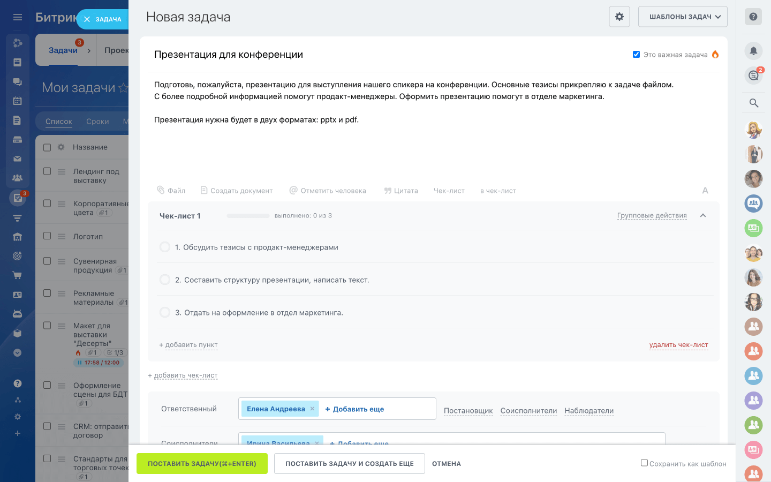Image resolution: width=771 pixels, height=482 pixels.
Task: Open the Calendar icon in the left sidebar
Action: [17, 100]
